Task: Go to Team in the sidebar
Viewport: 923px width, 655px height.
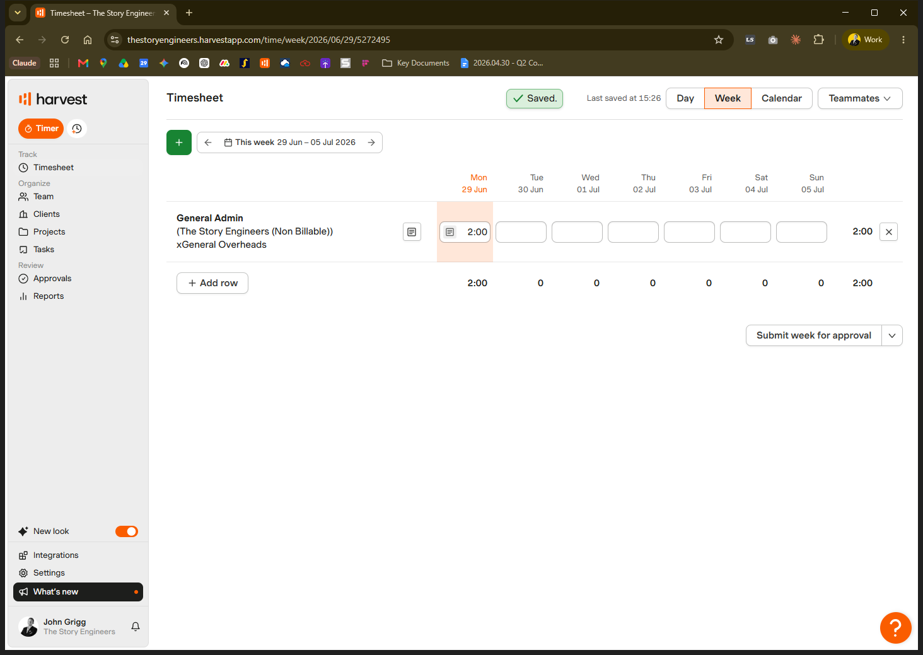Action: click(x=44, y=197)
